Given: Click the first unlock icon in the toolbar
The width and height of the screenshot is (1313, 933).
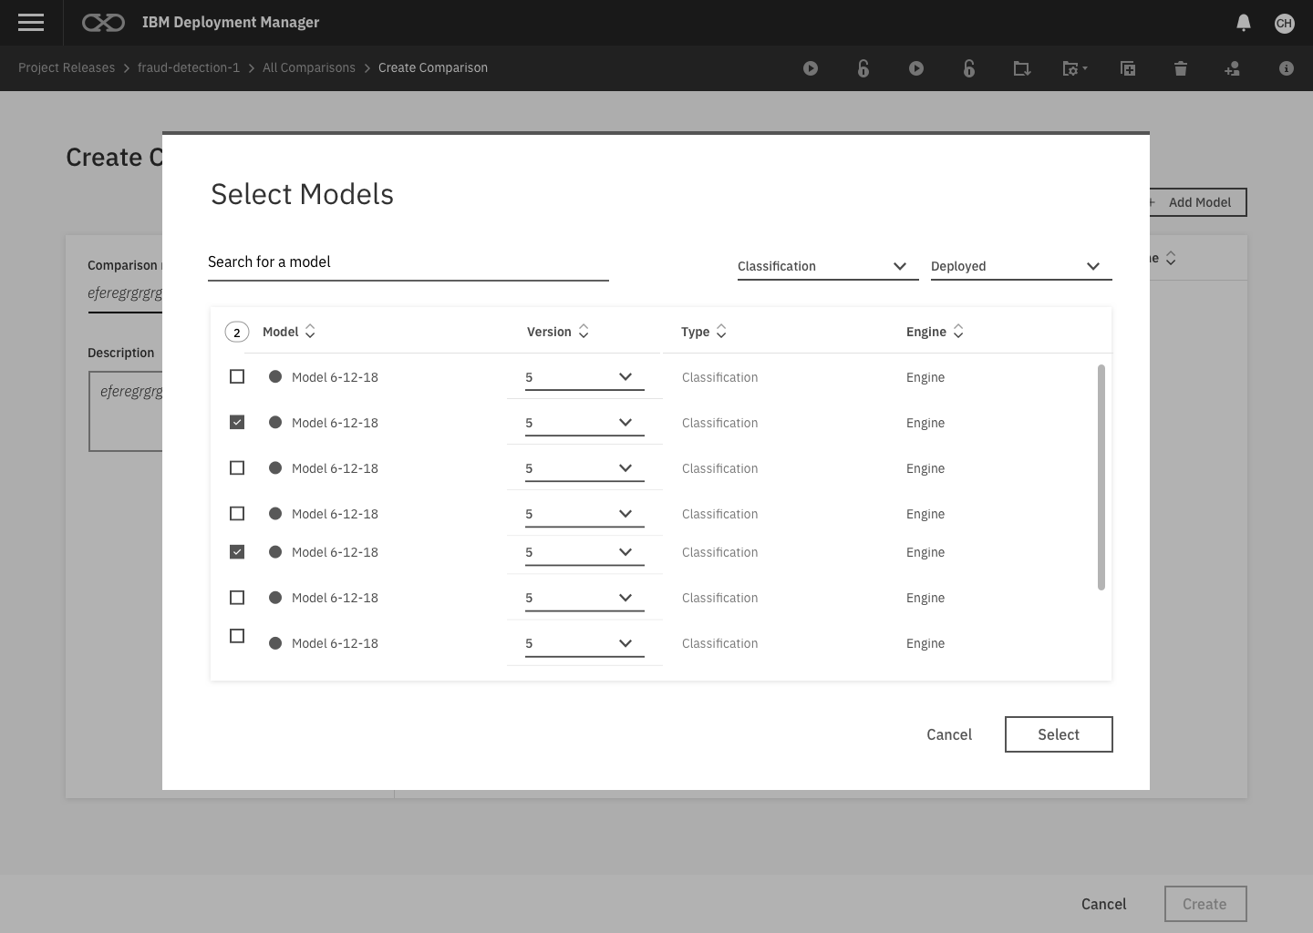Looking at the screenshot, I should tap(863, 68).
